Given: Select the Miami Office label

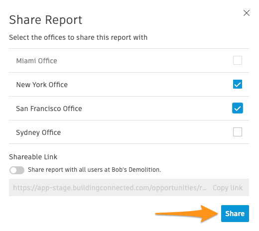Looking at the screenshot, I should click(36, 61).
